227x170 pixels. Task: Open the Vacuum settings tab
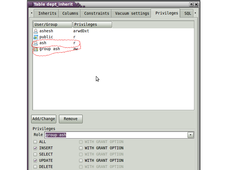[132, 13]
